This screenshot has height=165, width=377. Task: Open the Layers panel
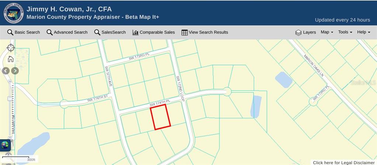(306, 32)
